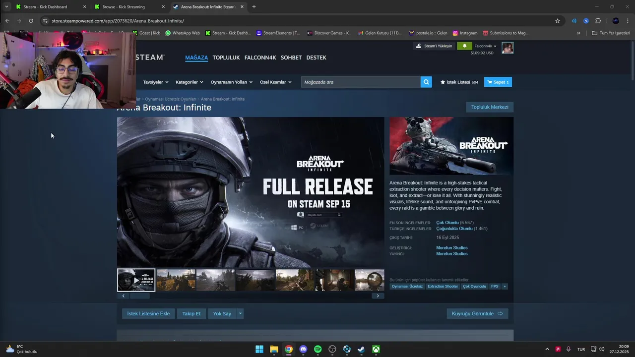Click the Steam'i Yükleyin install button

tap(434, 46)
